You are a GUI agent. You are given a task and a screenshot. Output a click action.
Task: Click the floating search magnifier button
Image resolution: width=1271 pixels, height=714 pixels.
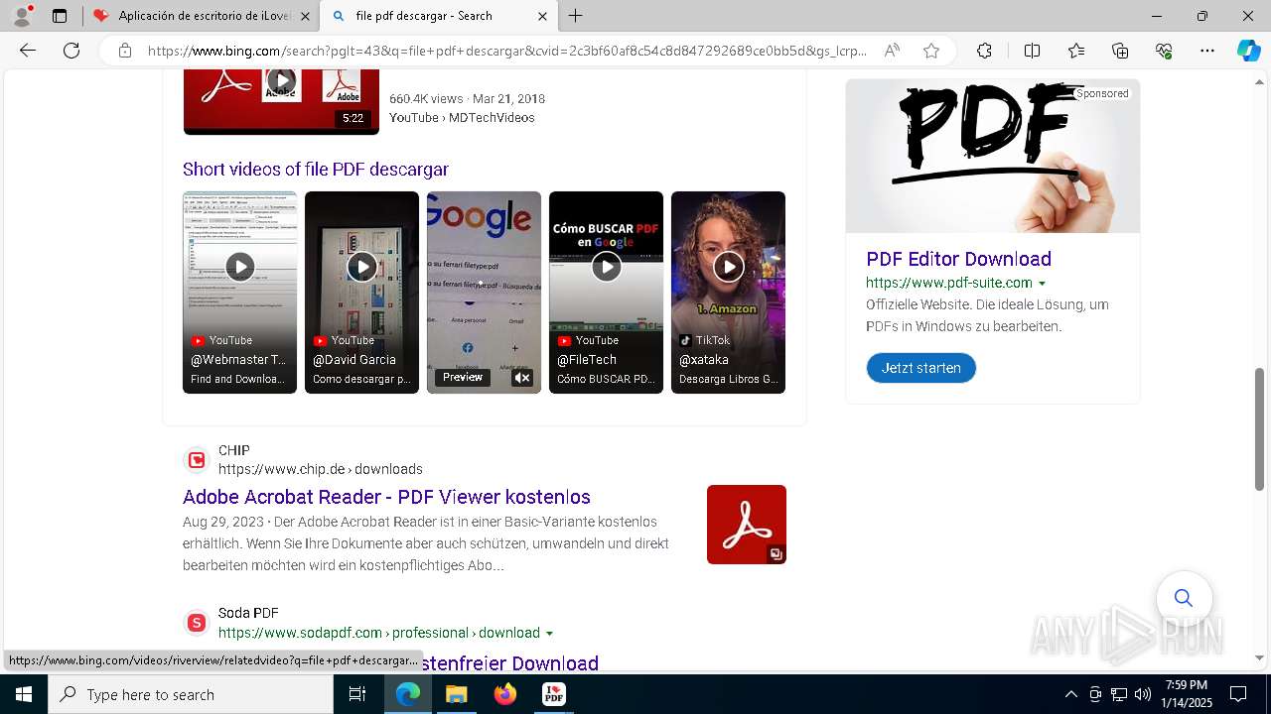(x=1184, y=598)
